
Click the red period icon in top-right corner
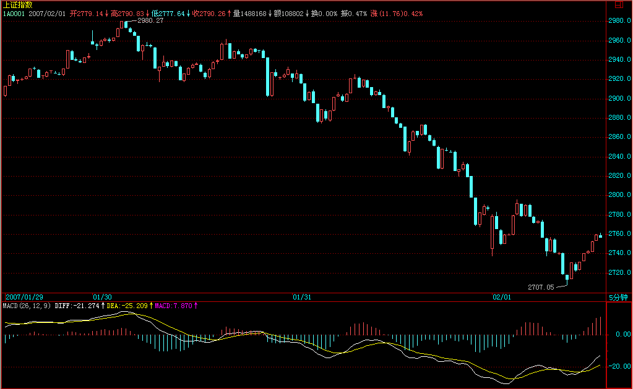coord(619,4)
